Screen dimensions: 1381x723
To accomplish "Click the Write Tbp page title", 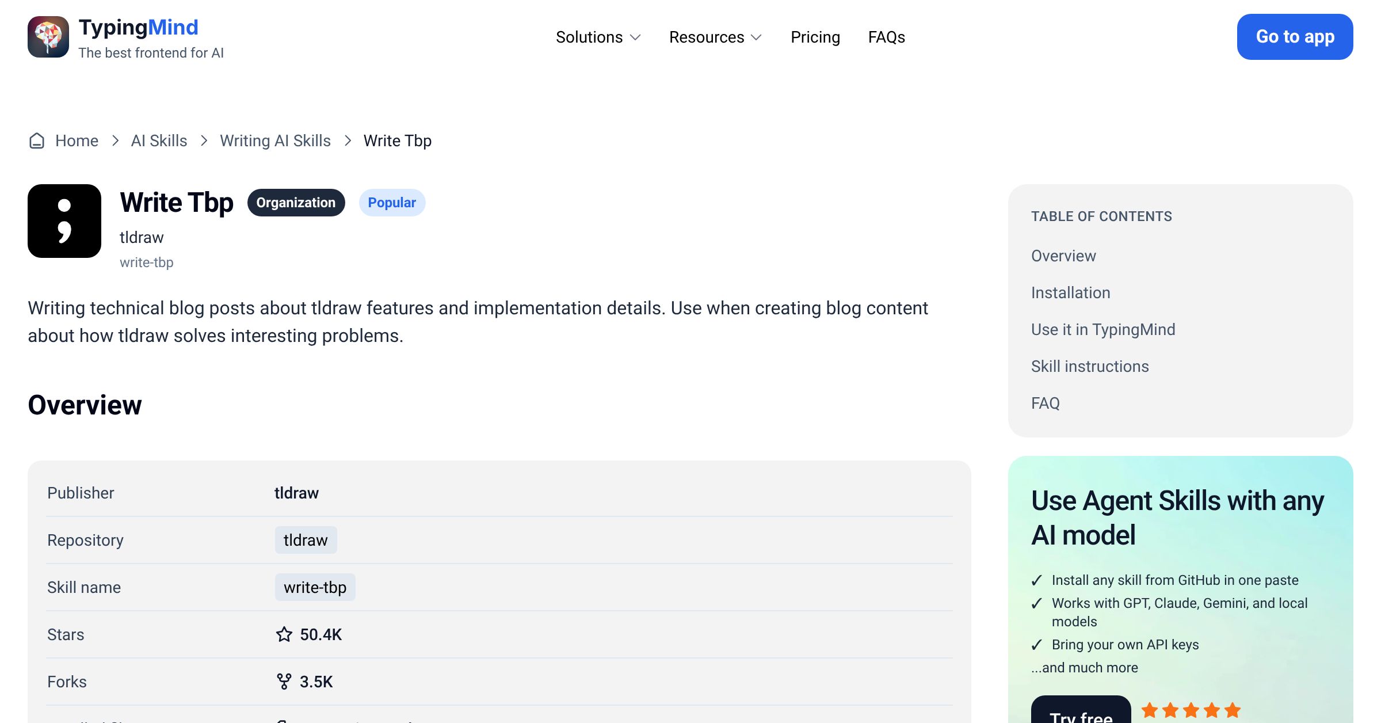I will coord(176,203).
